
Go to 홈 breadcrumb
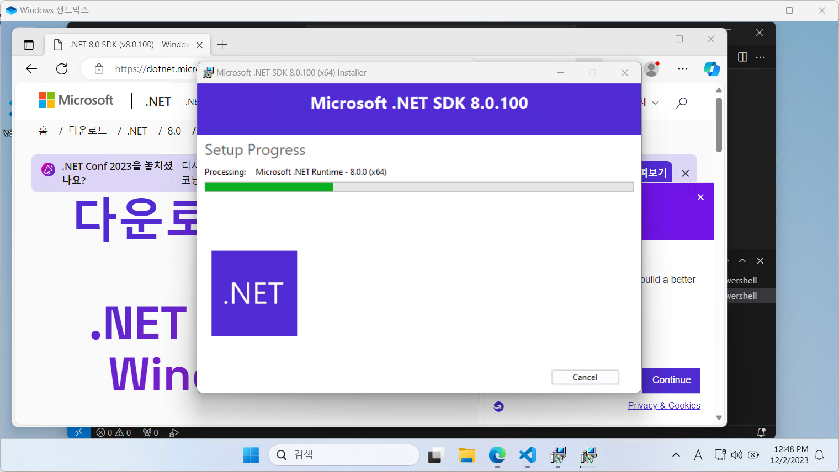click(x=44, y=131)
